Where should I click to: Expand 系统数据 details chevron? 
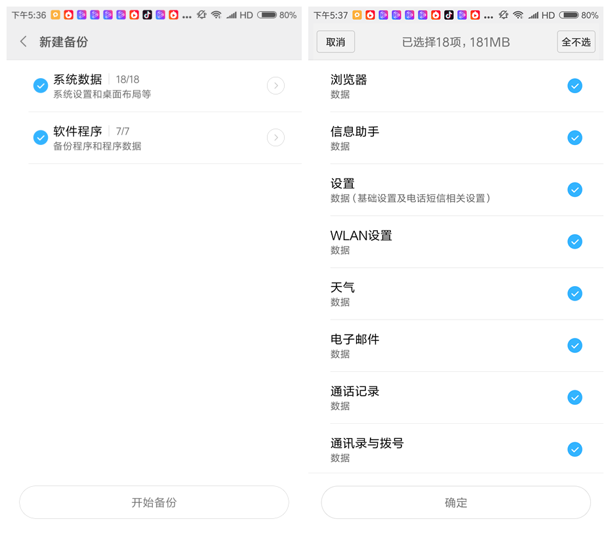275,85
